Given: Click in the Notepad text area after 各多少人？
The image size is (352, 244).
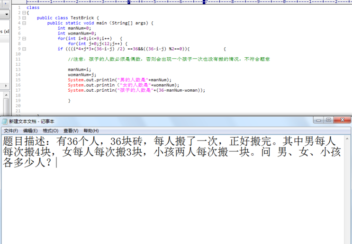Looking at the screenshot, I should pos(56,162).
